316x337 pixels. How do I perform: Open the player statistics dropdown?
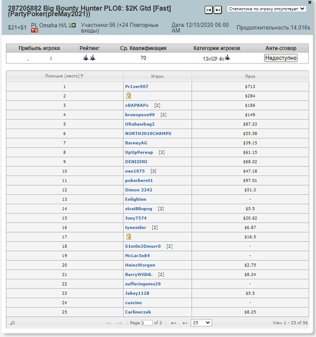click(267, 9)
